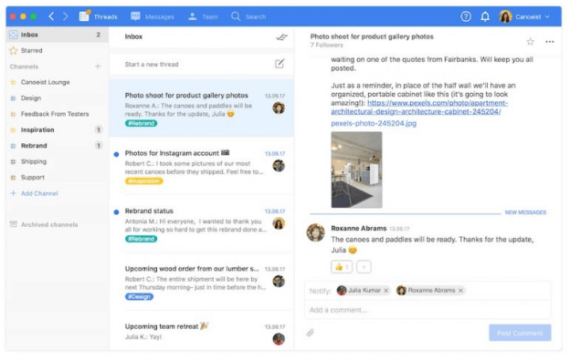Follow the pexels.com cabinet photo link
This screenshot has height=360, width=570.
point(419,108)
